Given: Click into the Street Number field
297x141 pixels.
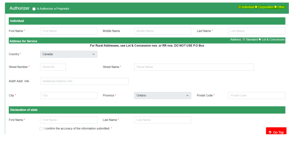Looking at the screenshot, I should (x=53, y=67).
